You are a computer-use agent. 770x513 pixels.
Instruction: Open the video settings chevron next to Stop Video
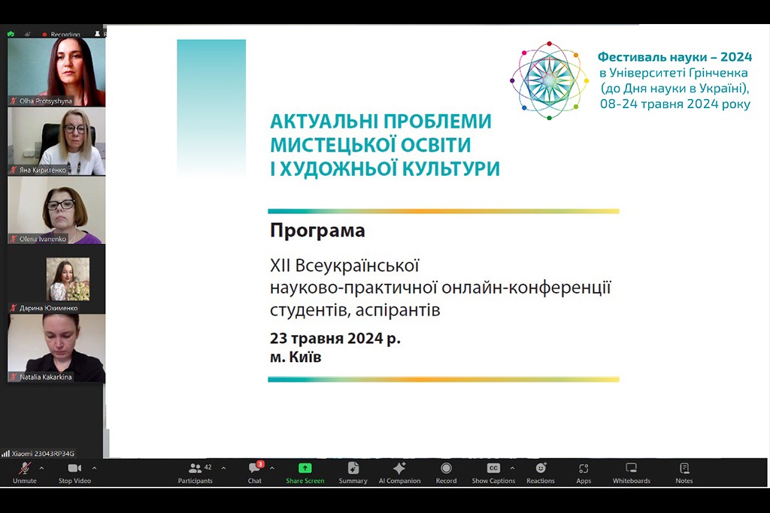coord(95,467)
